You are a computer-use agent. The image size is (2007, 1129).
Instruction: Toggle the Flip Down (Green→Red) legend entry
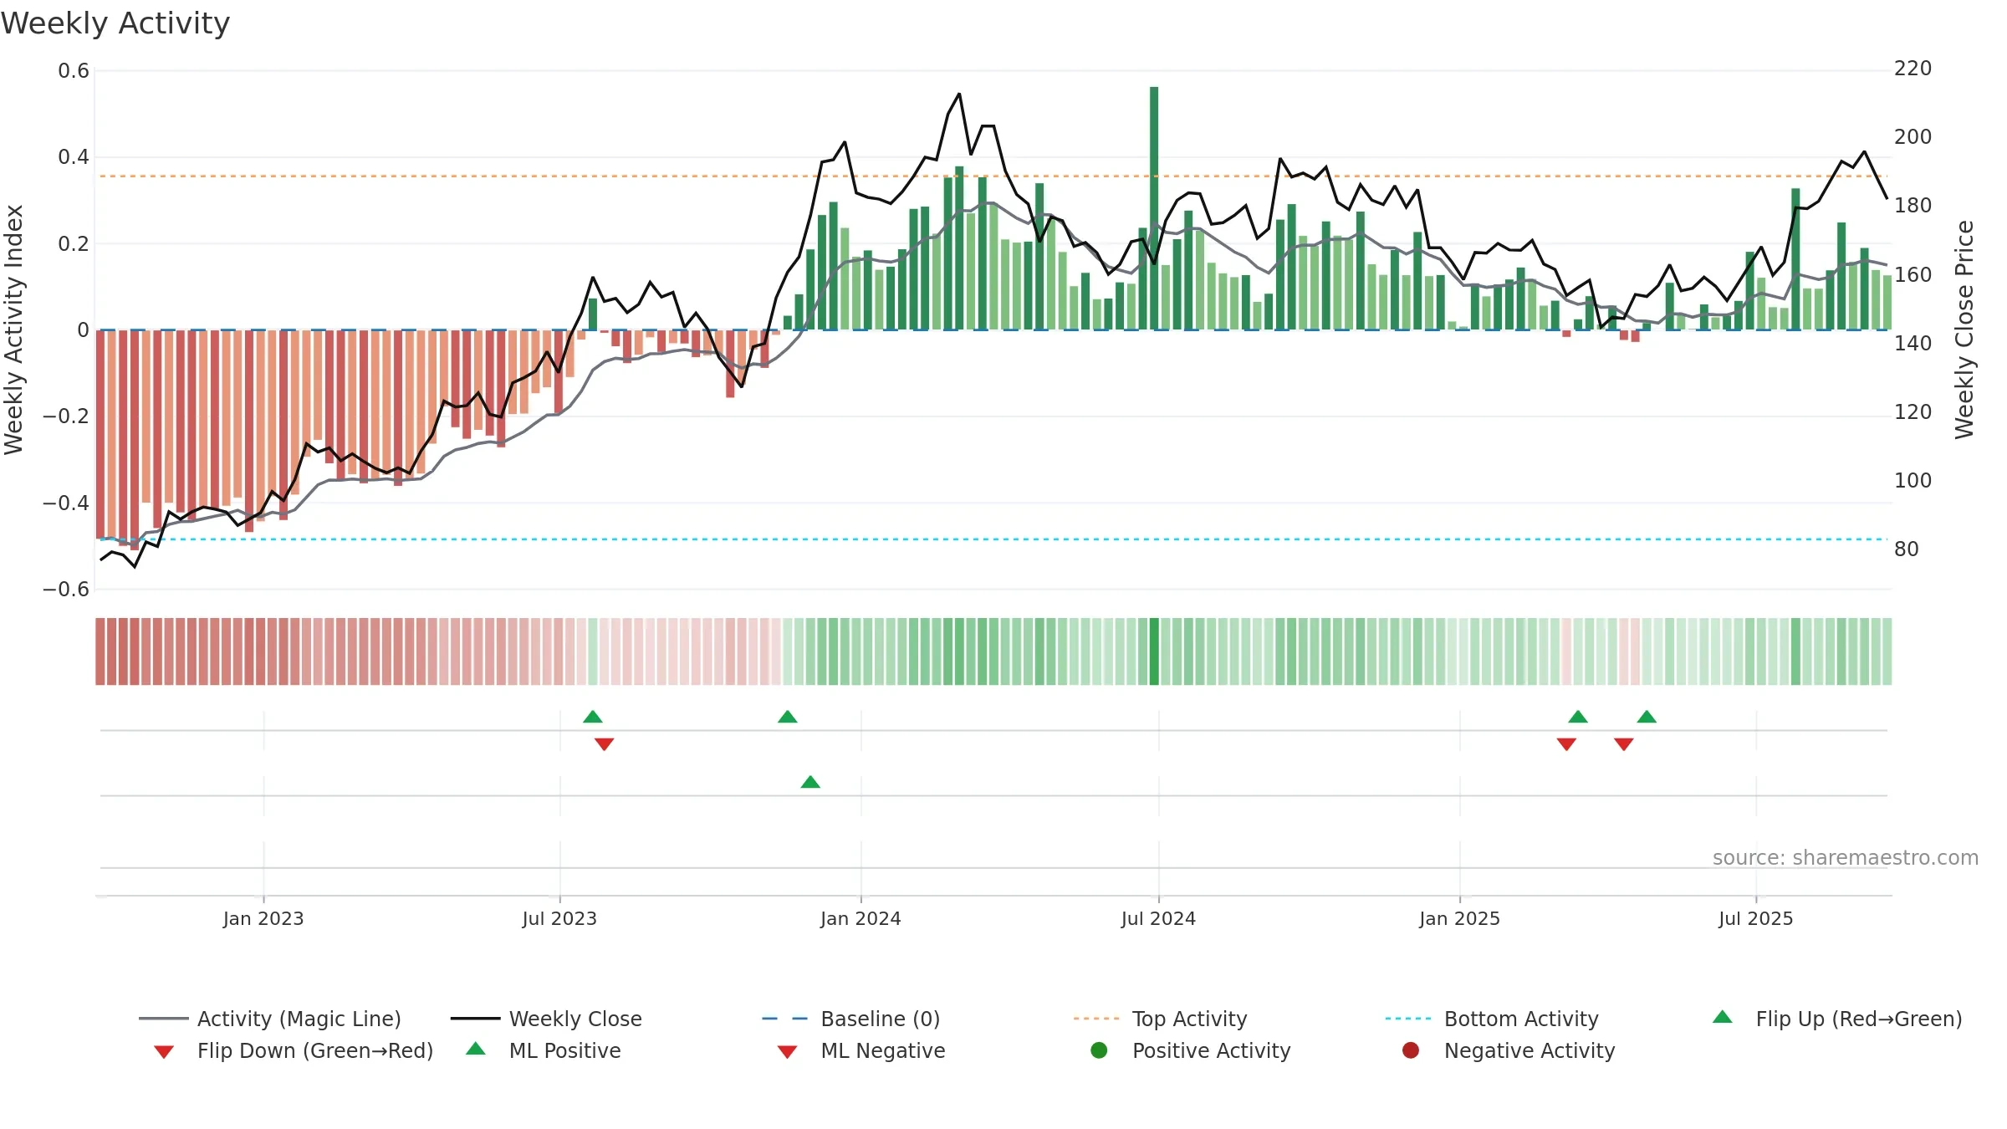(x=293, y=1050)
